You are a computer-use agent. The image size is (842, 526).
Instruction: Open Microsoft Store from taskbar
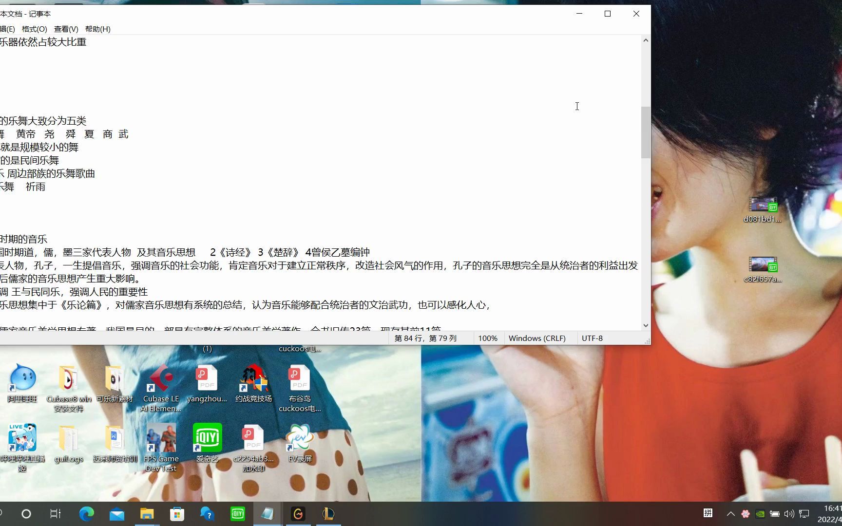point(177,514)
